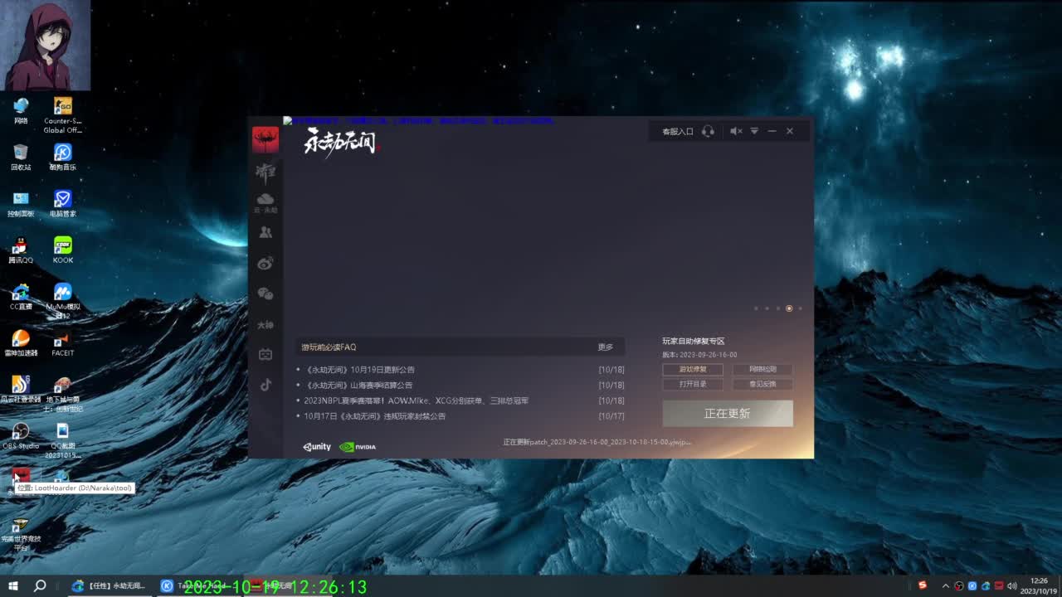Open the taskbar clock and date
This screenshot has height=597, width=1062.
point(1039,585)
